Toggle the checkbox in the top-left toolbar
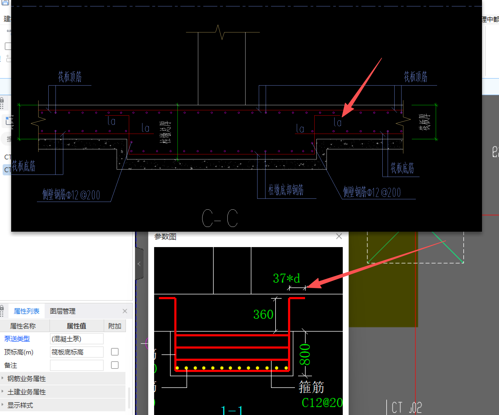The image size is (499, 415). point(8,46)
